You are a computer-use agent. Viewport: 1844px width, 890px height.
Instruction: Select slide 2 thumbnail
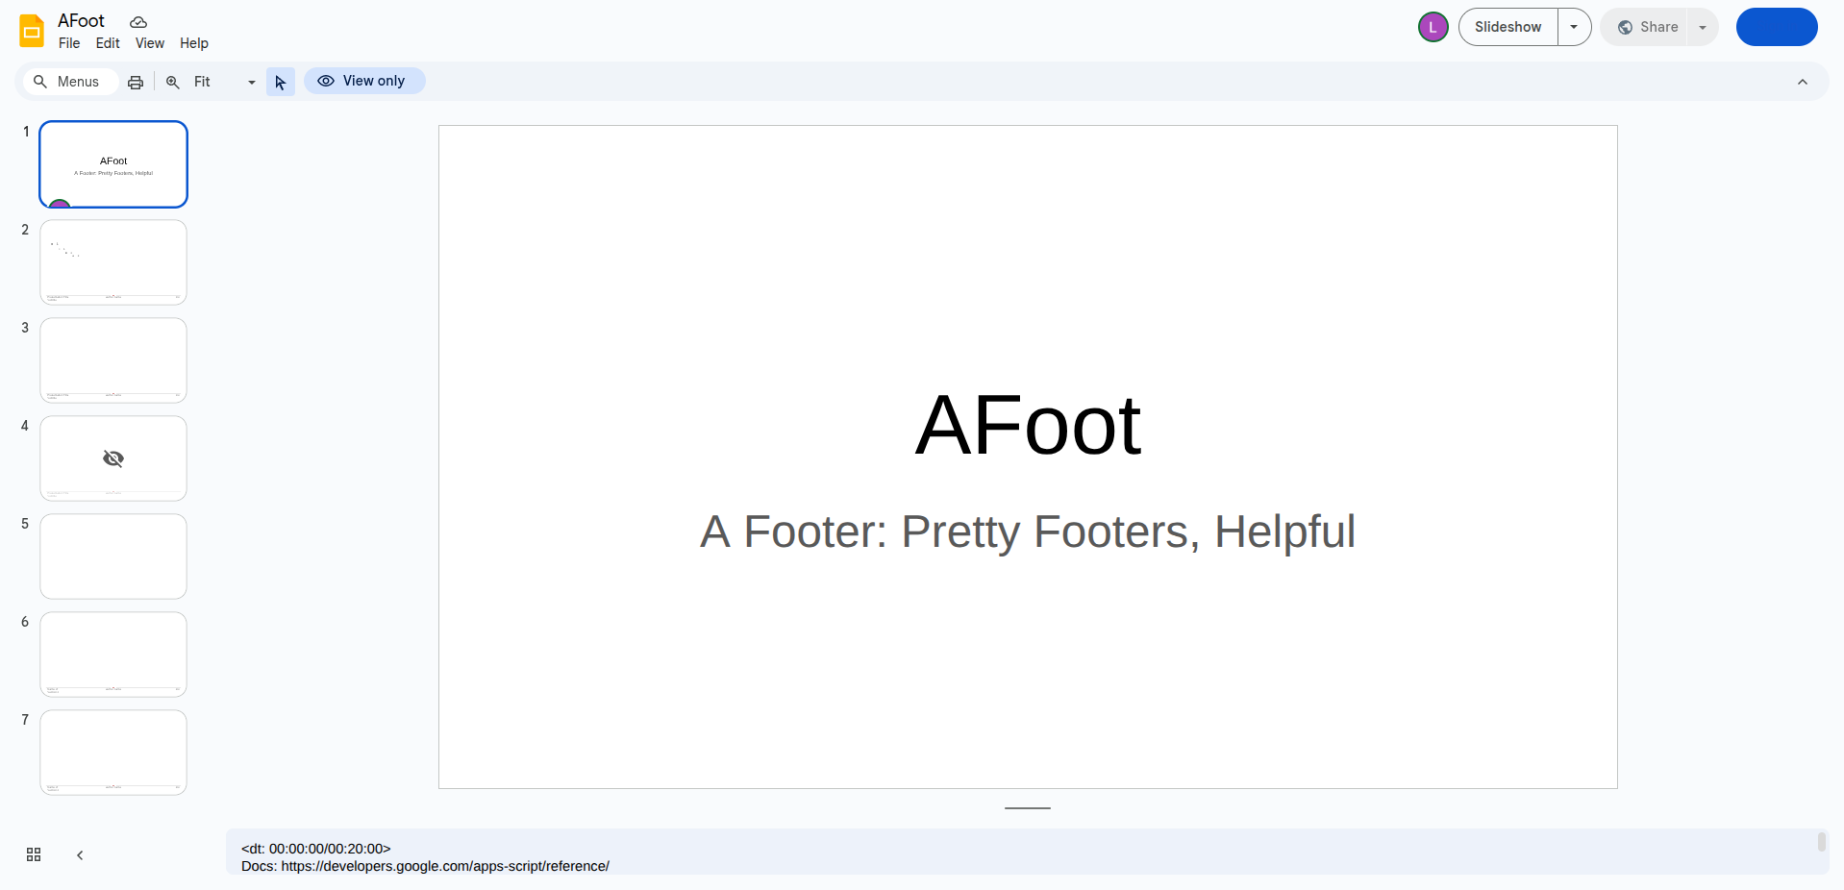click(x=113, y=262)
